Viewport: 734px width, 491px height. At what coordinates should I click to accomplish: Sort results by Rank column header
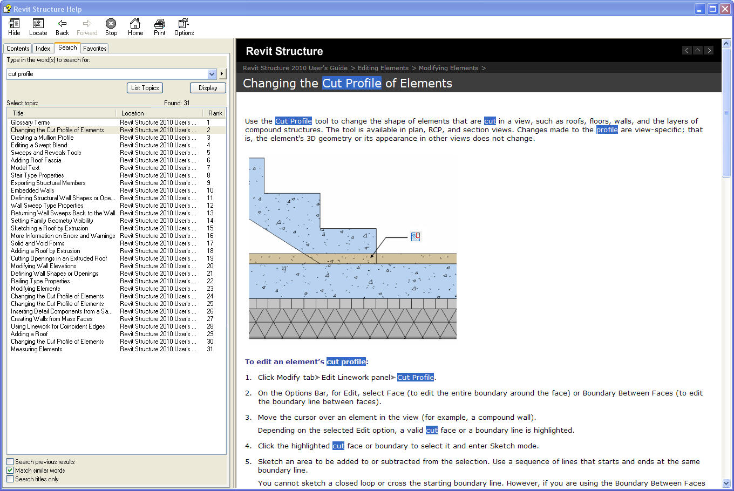pyautogui.click(x=215, y=113)
